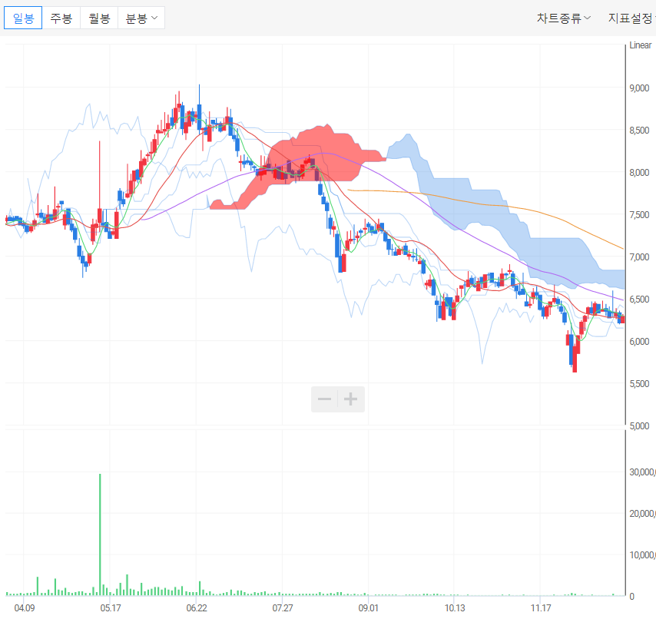Click the 6,500 price axis label
Image resolution: width=656 pixels, height=619 pixels.
[x=639, y=299]
